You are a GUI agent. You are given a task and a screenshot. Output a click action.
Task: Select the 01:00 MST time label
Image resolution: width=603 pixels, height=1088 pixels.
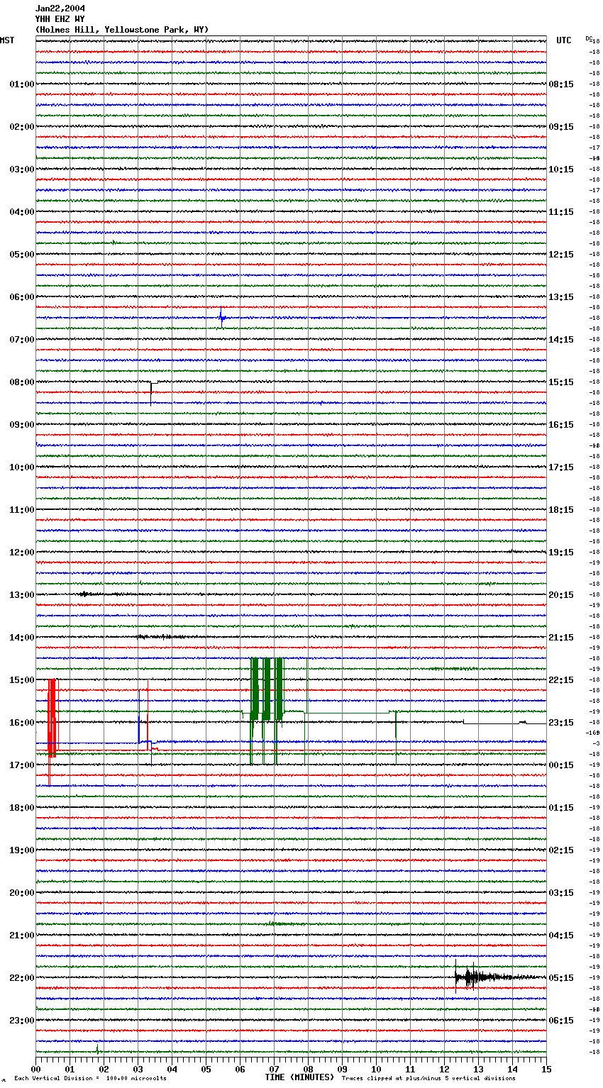[x=22, y=84]
